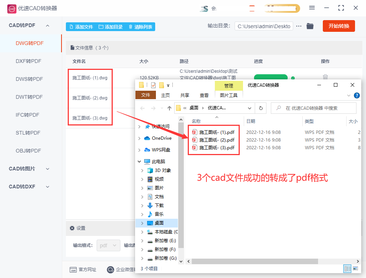Screen dimensions: 366x278
Task: Click the Explorer search box
Action: 314,108
